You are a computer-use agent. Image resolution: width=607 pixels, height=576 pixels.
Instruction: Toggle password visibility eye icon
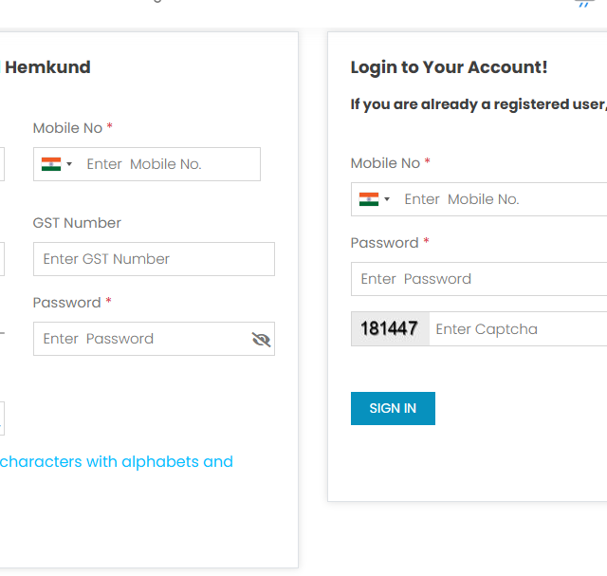(262, 339)
